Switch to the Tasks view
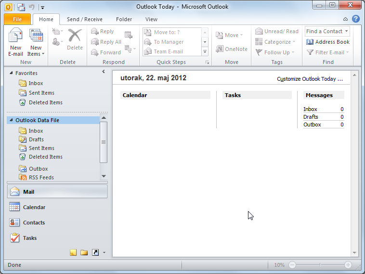 tap(57, 238)
